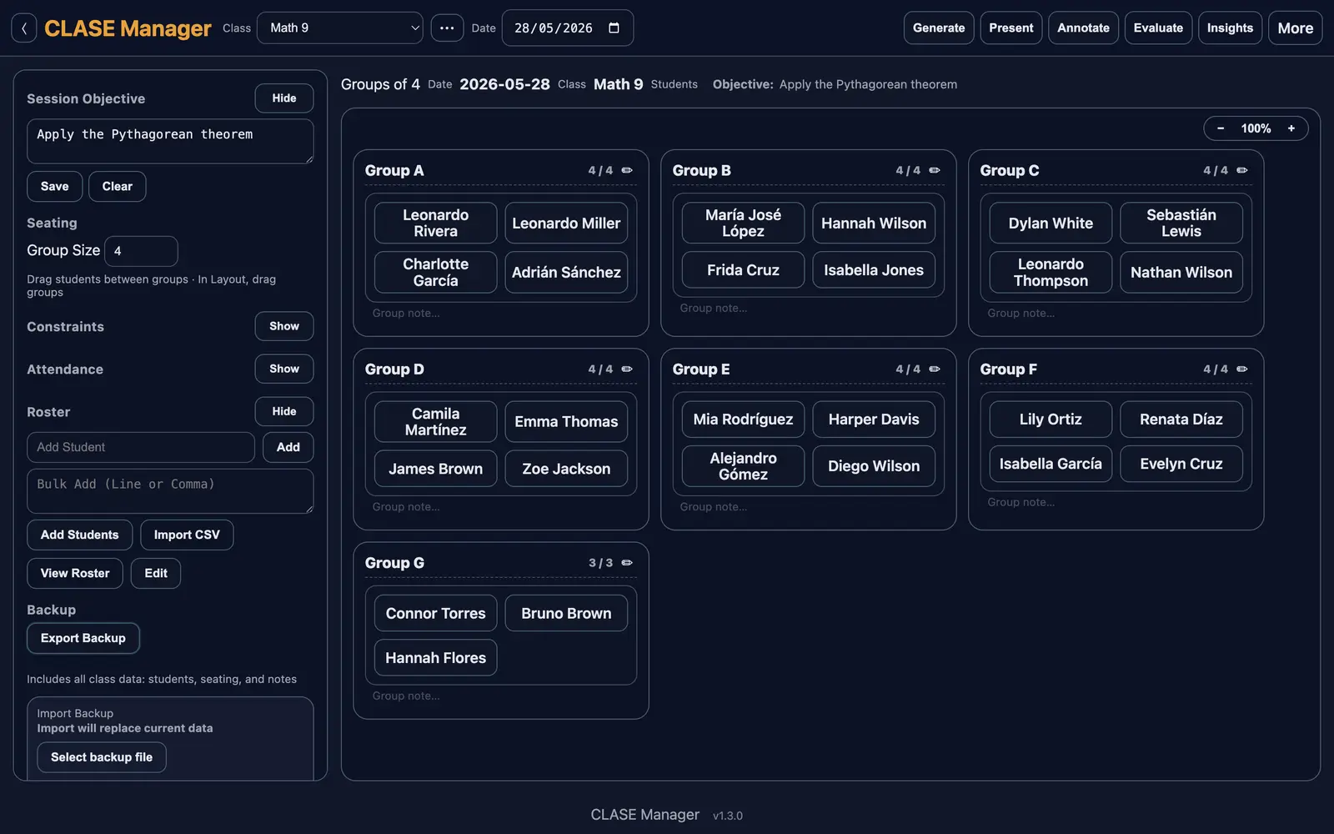The height and width of the screenshot is (834, 1334).
Task: Zoom in with the plus icon
Action: [1291, 128]
